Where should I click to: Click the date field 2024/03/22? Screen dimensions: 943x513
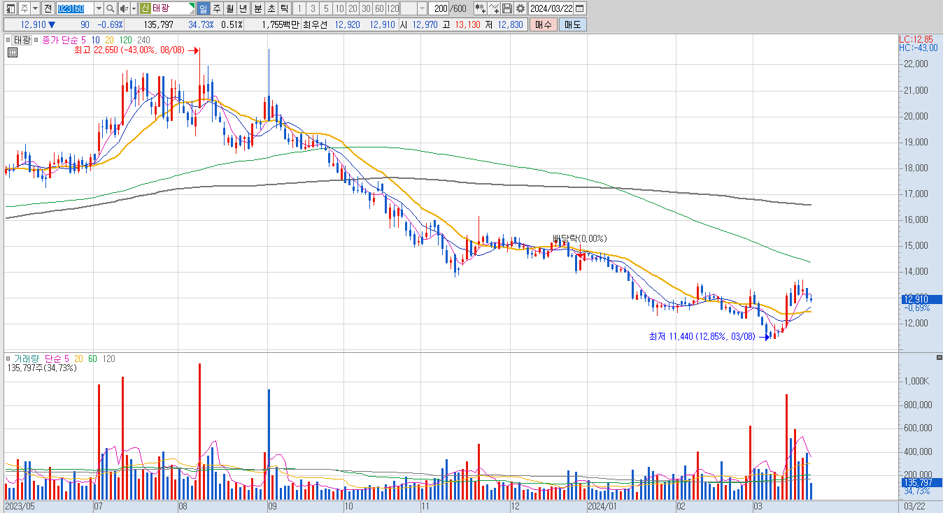pos(551,8)
